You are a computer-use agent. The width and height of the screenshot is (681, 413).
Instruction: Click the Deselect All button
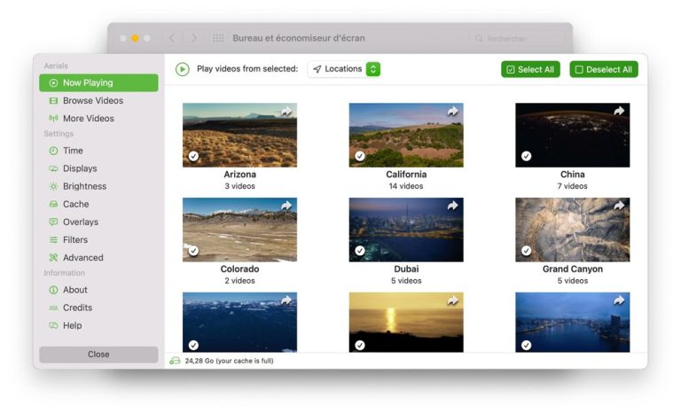coord(604,69)
